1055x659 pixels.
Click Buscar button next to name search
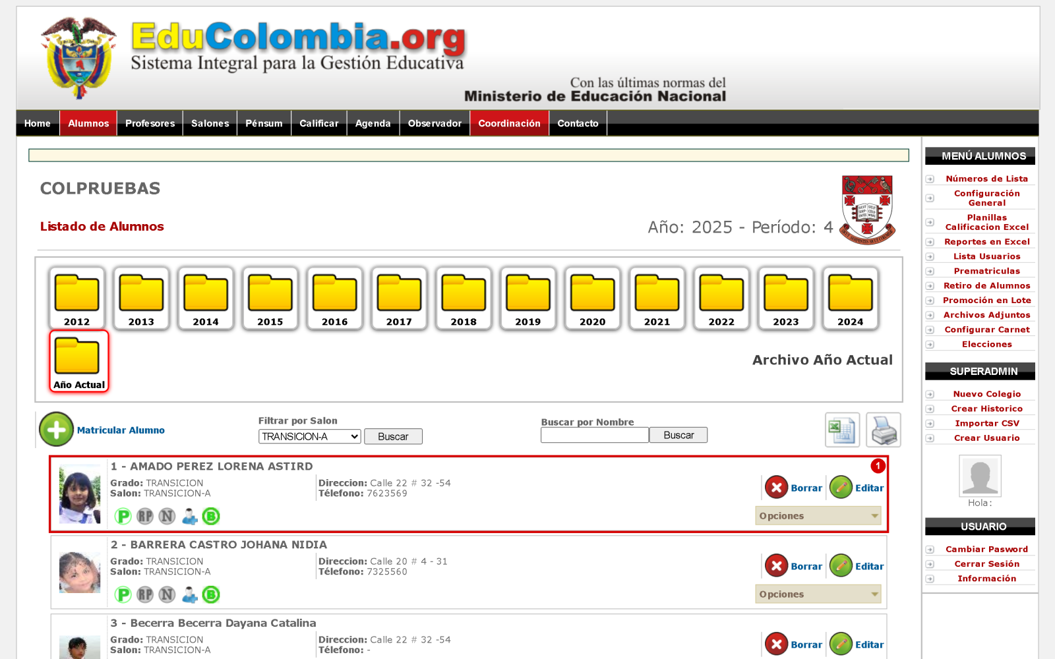click(x=678, y=435)
